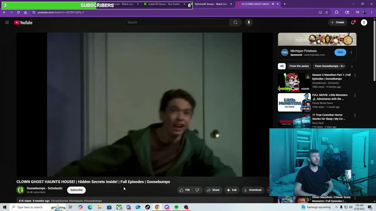Select the 'From Goosebumps - Scholastic' chip

330,66
